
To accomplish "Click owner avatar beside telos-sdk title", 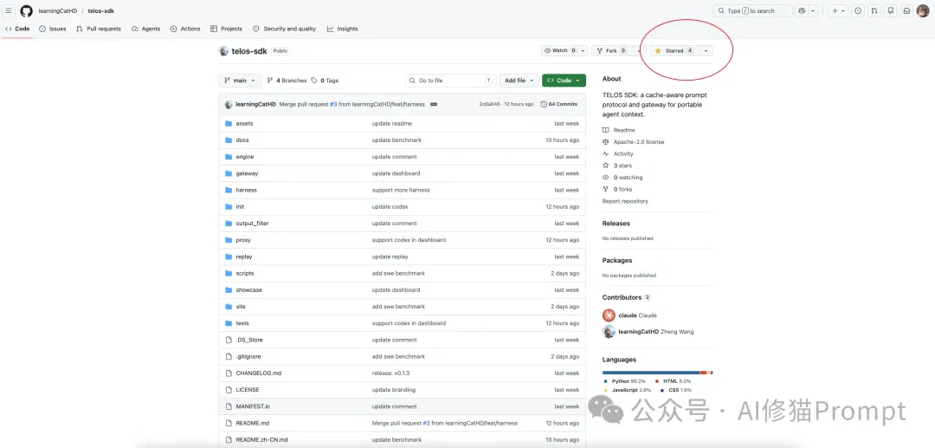I will coord(223,51).
